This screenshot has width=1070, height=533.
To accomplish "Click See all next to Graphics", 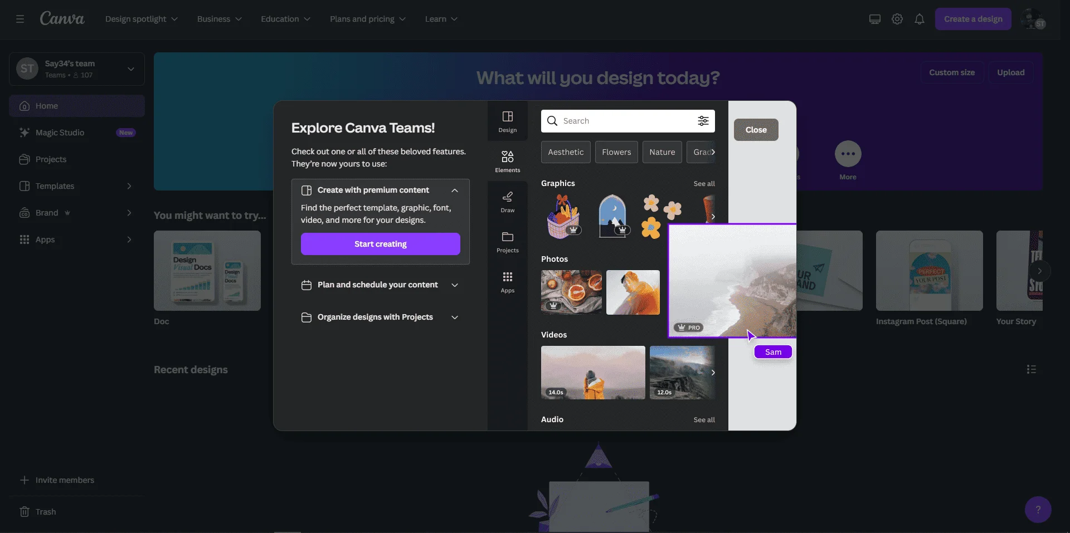I will (704, 184).
